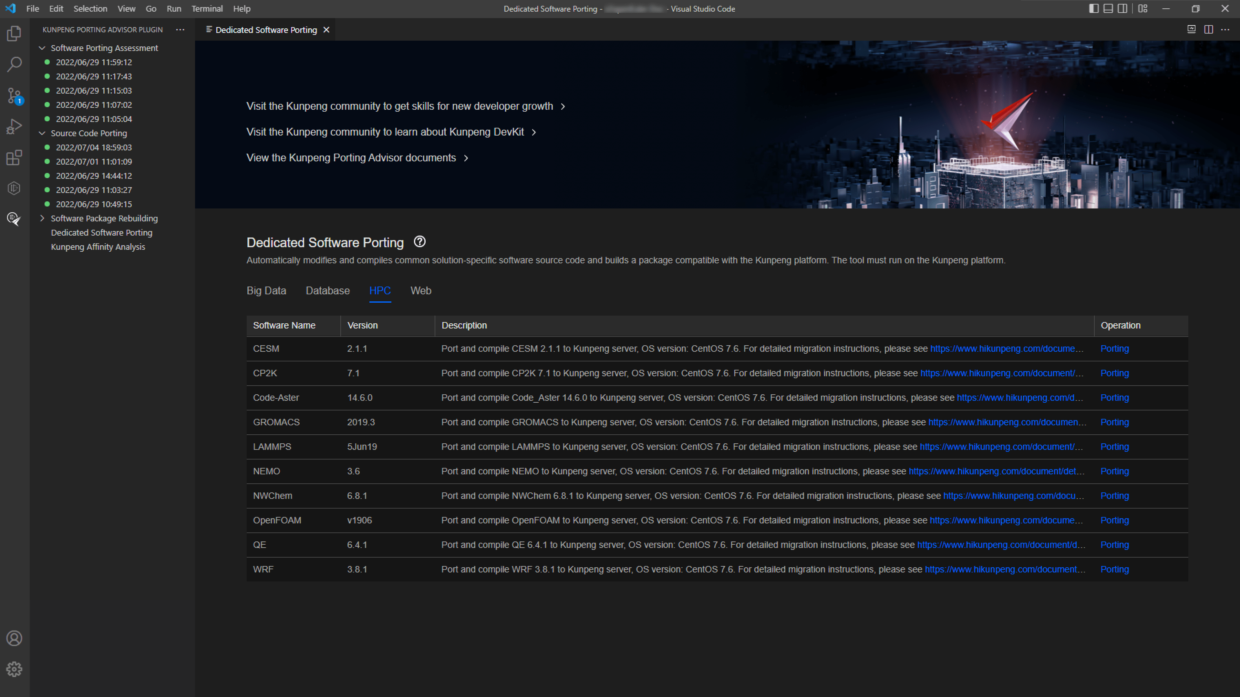The image size is (1240, 697).
Task: Collapse Software Porting Assessment tree node
Action: [42, 48]
